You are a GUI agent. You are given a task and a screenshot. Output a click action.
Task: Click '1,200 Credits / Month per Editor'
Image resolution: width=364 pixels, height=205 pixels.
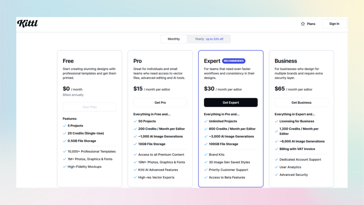[x=299, y=131]
